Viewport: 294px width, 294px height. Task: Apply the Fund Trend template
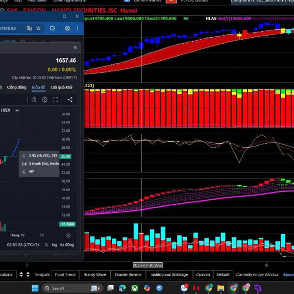tap(65, 275)
